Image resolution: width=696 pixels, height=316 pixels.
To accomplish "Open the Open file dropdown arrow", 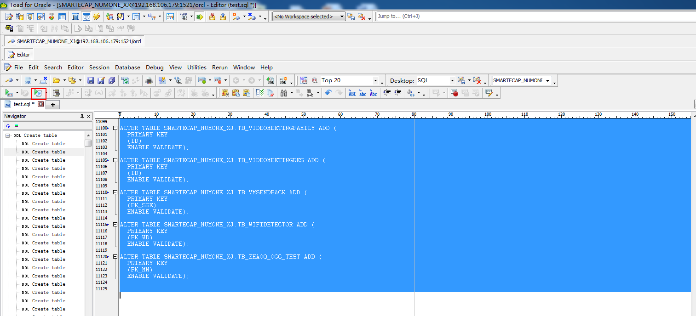I will [64, 80].
